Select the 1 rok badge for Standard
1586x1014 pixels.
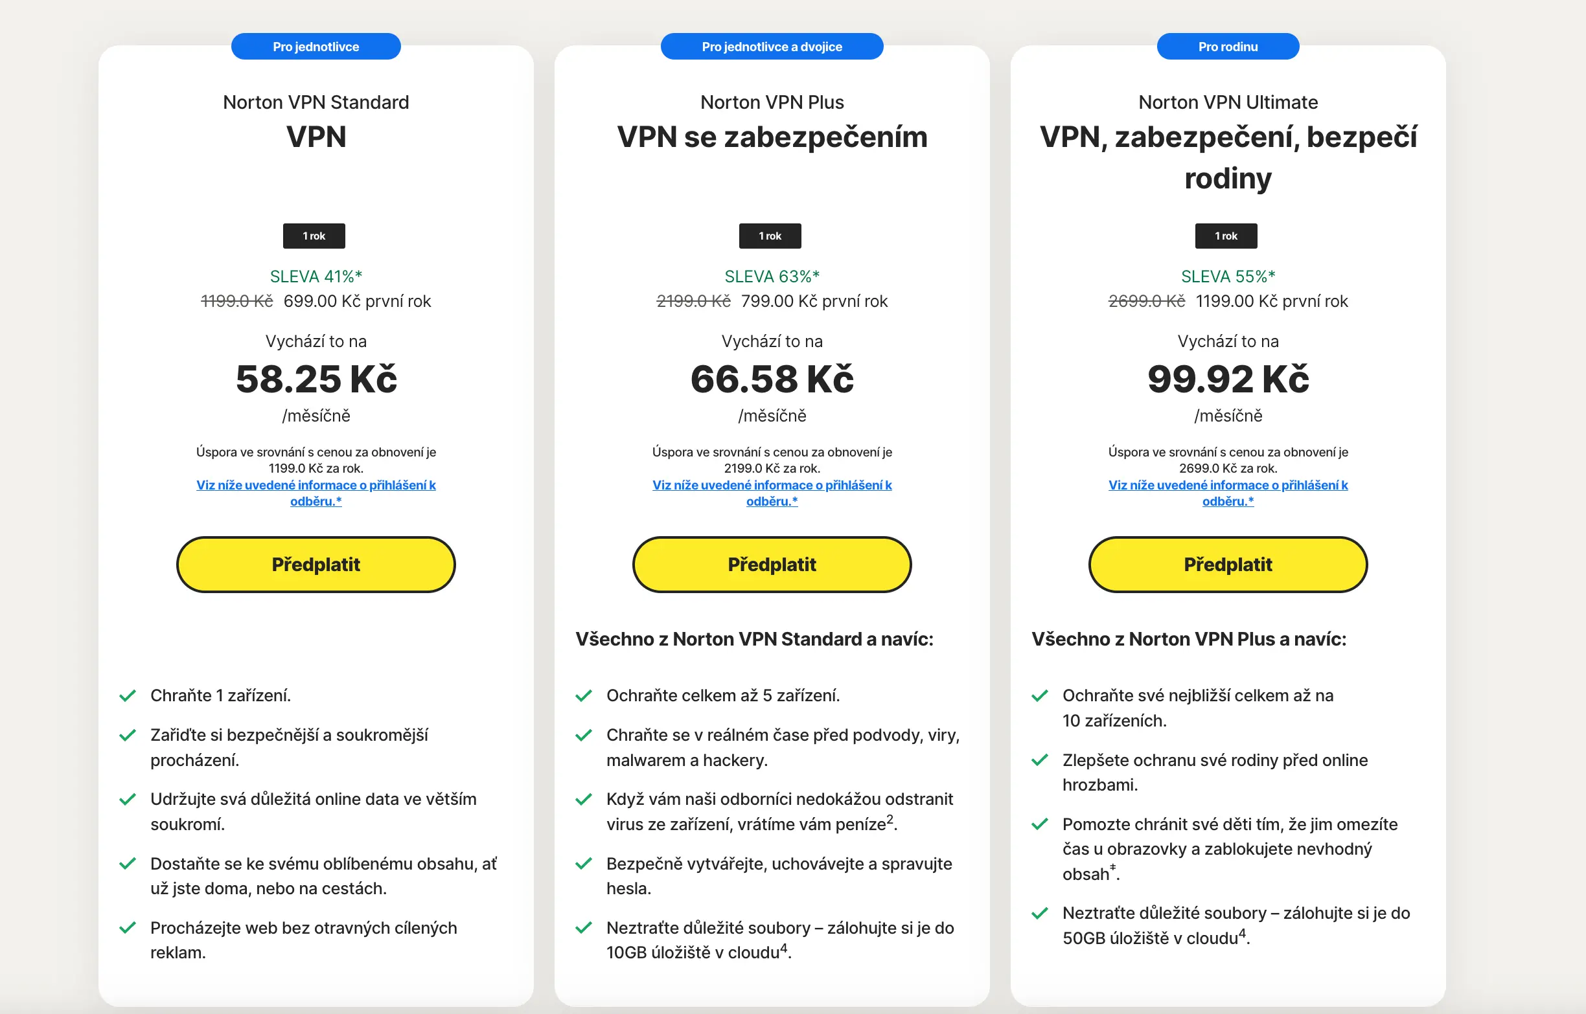click(314, 236)
